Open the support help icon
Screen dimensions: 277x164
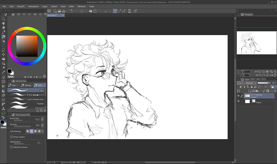click(x=135, y=11)
